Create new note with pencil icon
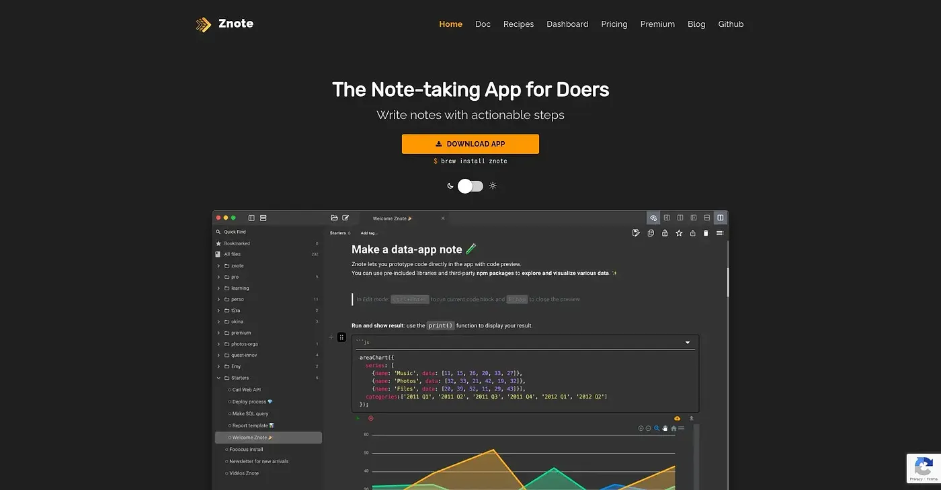941x490 pixels. click(x=345, y=218)
